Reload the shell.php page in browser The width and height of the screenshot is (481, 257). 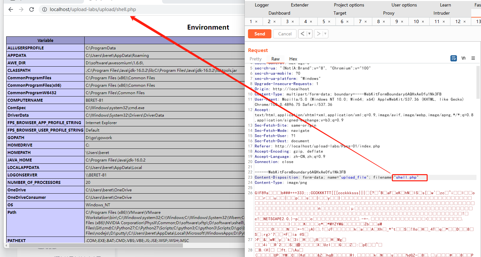click(32, 9)
